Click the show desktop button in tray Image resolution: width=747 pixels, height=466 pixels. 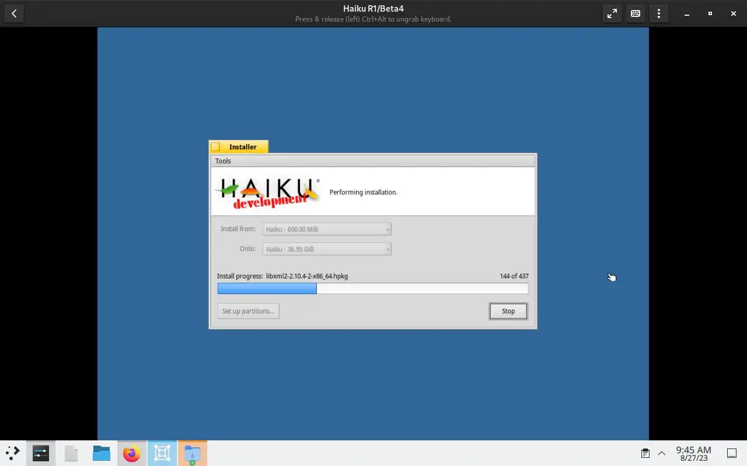(732, 453)
